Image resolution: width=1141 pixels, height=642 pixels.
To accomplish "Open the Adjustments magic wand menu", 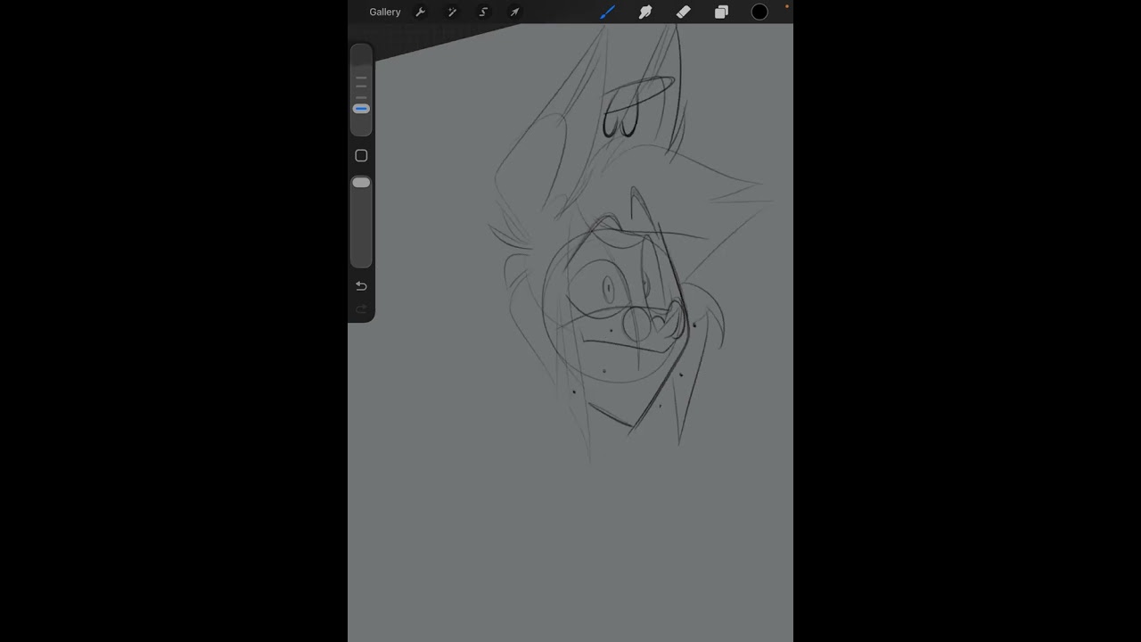I will [452, 12].
